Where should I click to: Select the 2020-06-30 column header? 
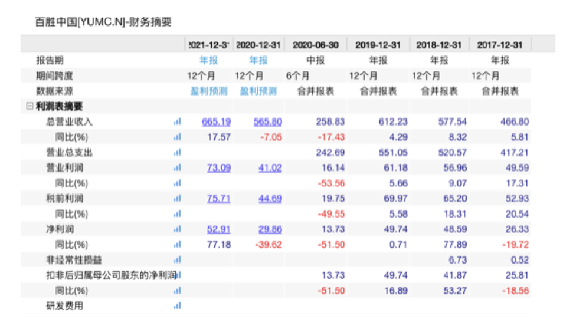tap(316, 45)
